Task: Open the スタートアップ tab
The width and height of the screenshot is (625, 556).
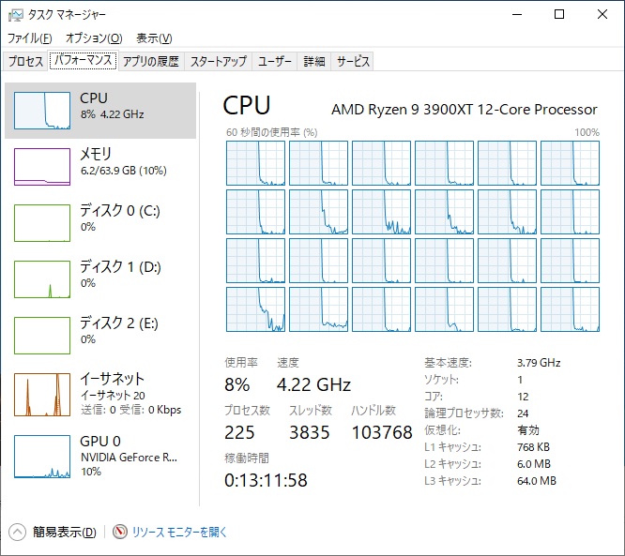Action: [x=218, y=62]
